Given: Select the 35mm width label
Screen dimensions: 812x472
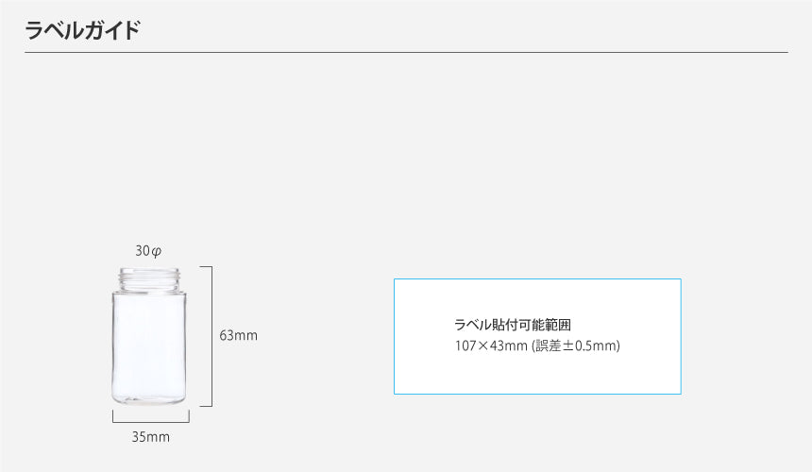Looking at the screenshot, I should tap(151, 438).
